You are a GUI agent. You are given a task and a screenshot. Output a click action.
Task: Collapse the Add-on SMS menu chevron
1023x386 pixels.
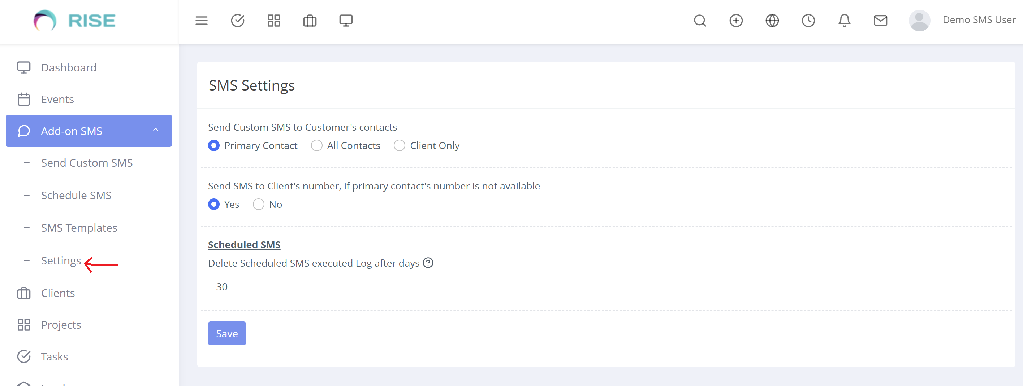click(x=156, y=130)
